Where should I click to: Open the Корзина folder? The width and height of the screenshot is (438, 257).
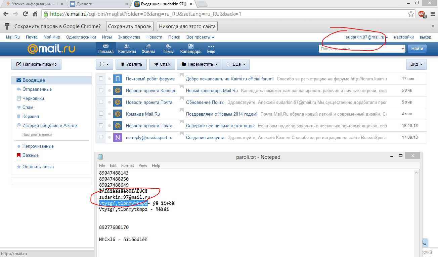click(x=31, y=116)
